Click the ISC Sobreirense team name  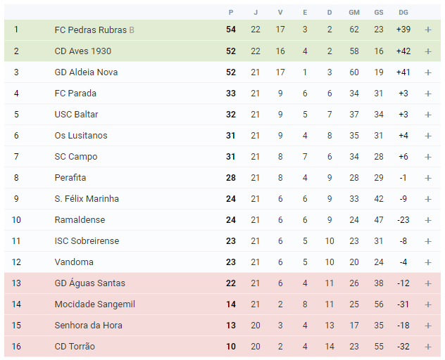click(87, 241)
